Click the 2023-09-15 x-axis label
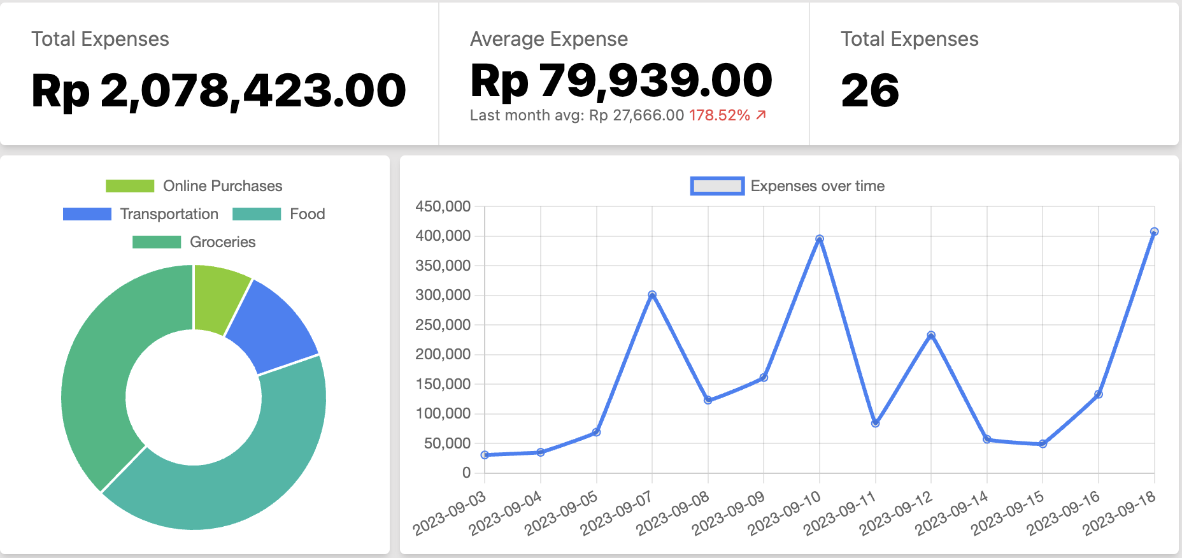Screen dimensions: 1182x558 (x=1008, y=513)
